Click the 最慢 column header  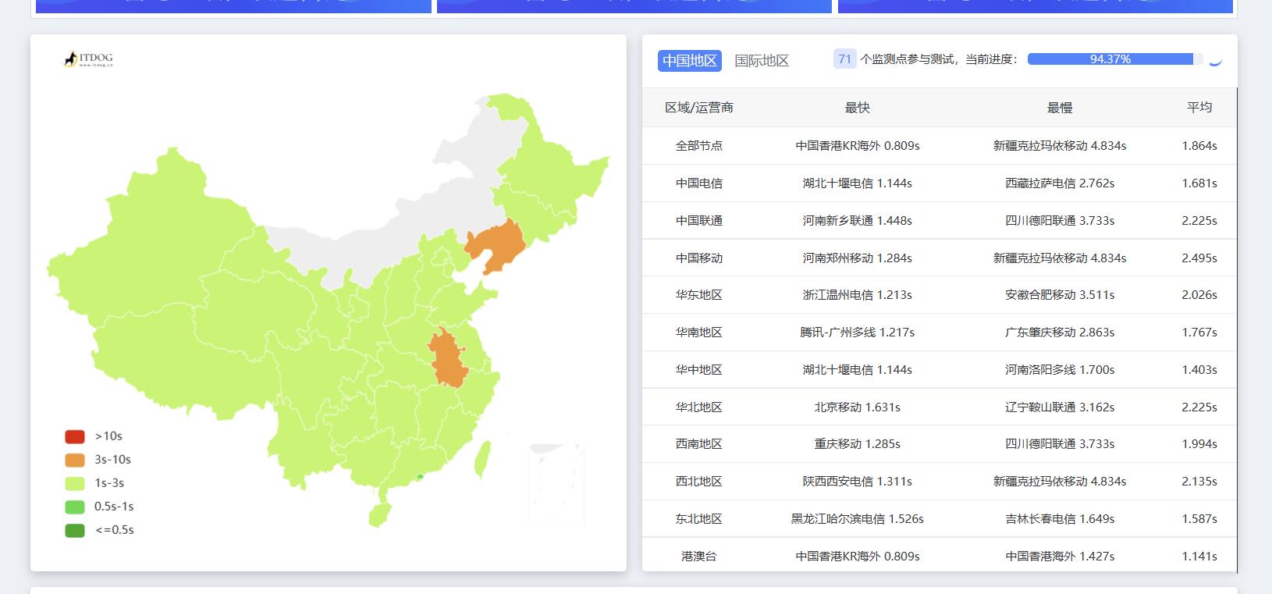coord(1059,108)
